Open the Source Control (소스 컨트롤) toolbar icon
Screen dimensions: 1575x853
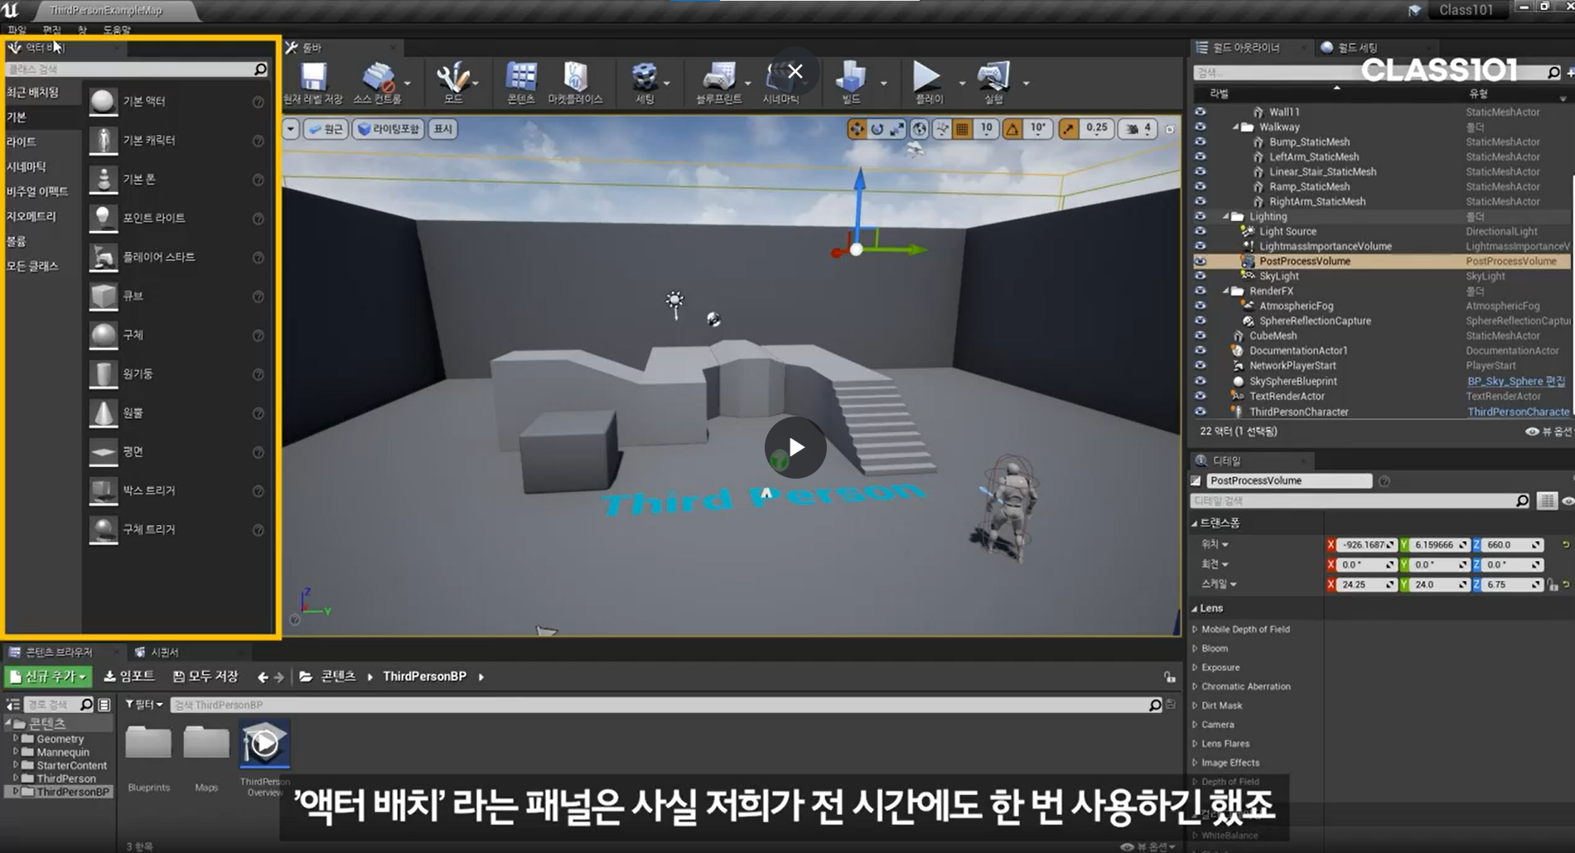point(378,78)
